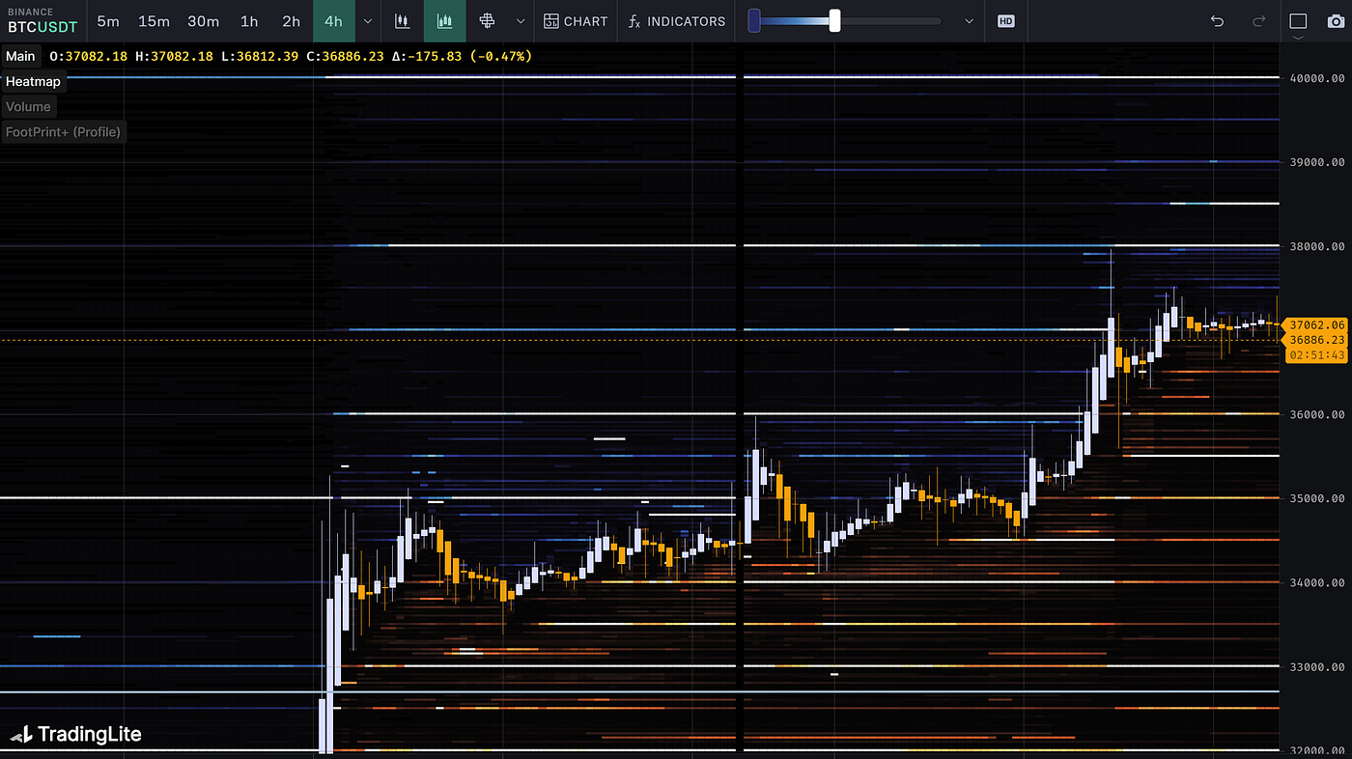Screen dimensions: 1352x759
Task: Toggle the HD heatmap mode icon
Action: (1006, 21)
